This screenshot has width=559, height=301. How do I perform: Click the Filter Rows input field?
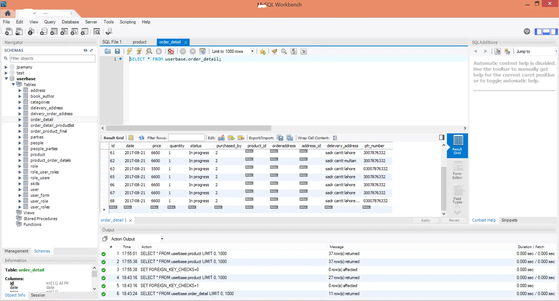coord(186,138)
